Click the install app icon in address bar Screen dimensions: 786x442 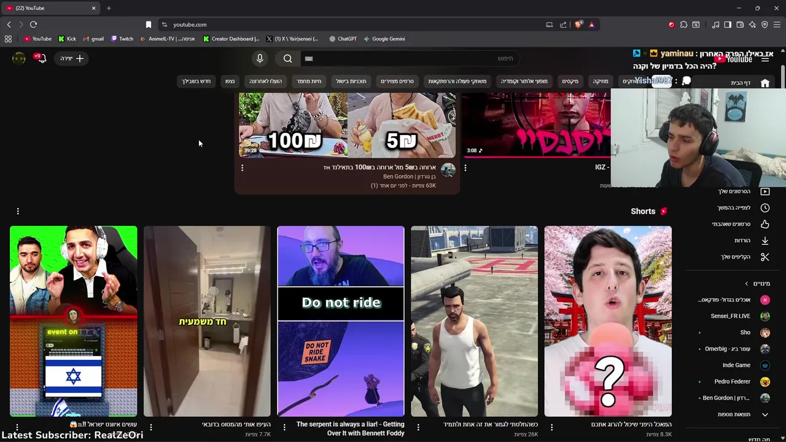(550, 25)
